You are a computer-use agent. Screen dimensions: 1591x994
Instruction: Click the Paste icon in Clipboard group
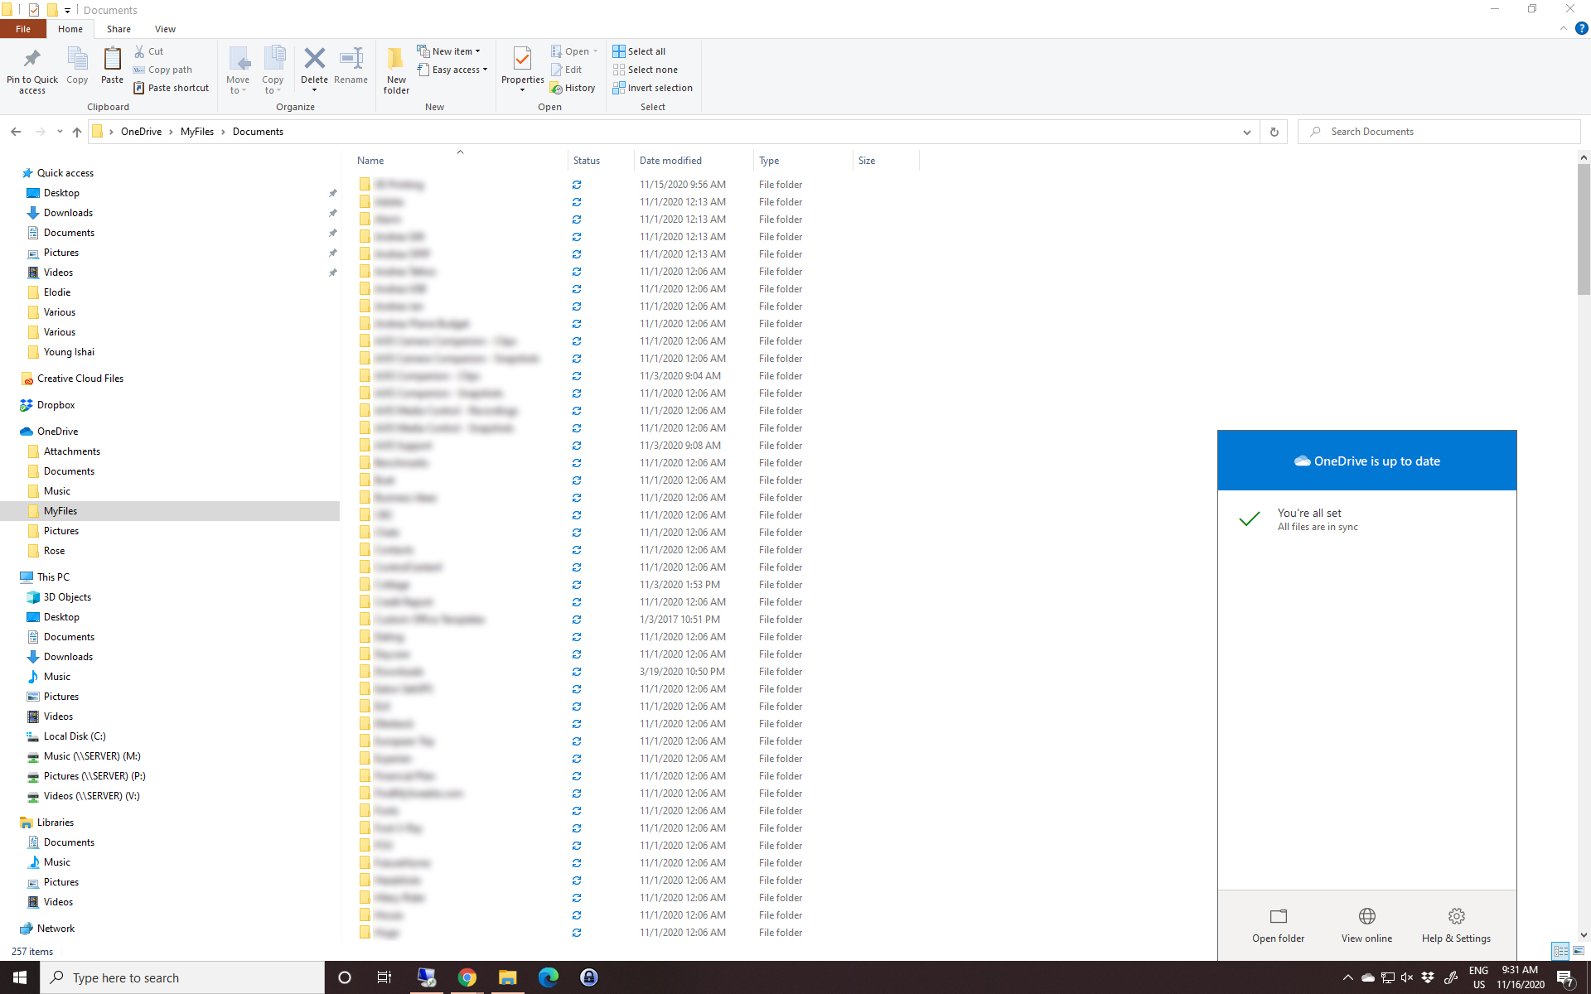click(x=112, y=60)
